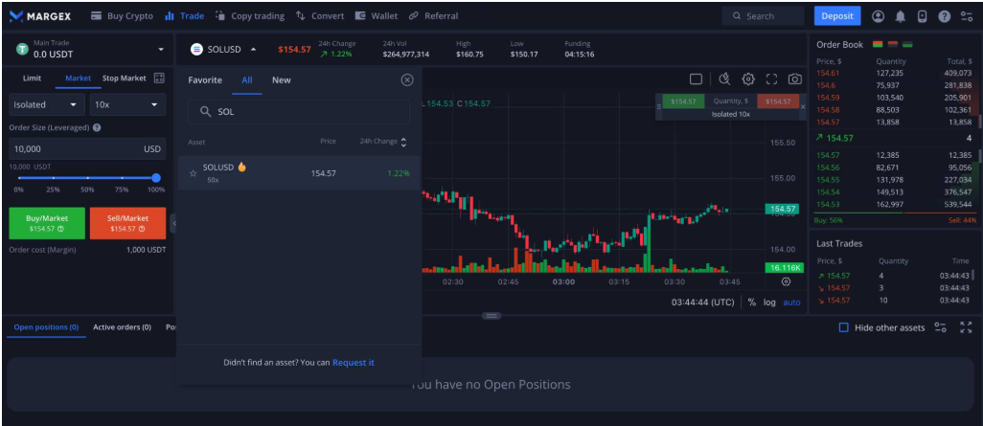Switch the chart to fullscreen

pos(771,79)
